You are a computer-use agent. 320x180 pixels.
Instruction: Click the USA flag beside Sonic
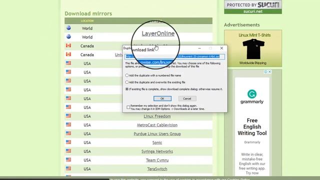coord(68,142)
